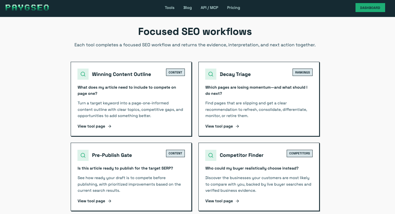Click the 'Focused SEO workflows' heading
This screenshot has height=214, width=395.
pos(195,31)
